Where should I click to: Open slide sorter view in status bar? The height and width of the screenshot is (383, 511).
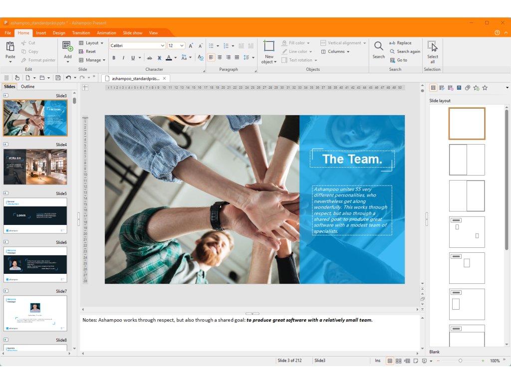398,361
